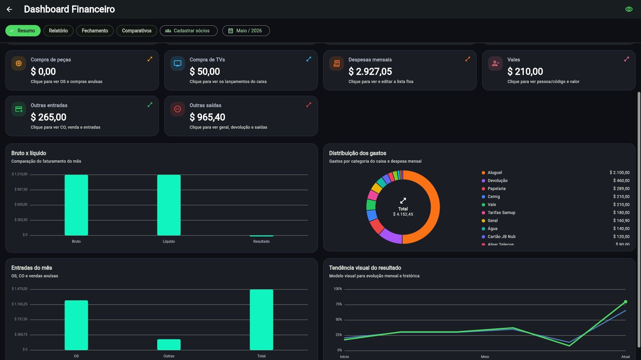Screen dimensions: 641x360
Task: Open the Comparativos tab
Action: 137,31
